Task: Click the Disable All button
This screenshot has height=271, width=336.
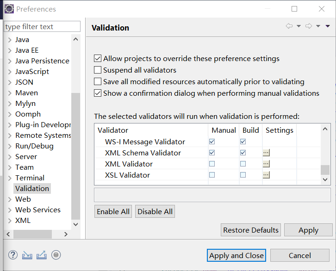Action: click(155, 211)
